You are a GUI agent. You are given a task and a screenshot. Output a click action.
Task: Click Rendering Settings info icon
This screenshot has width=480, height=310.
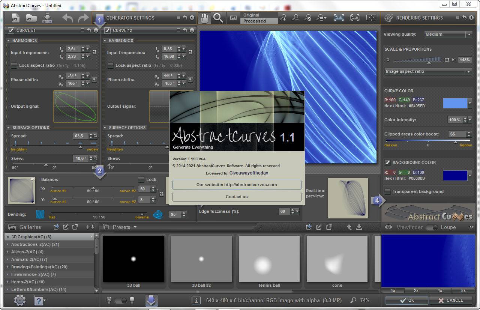click(471, 18)
